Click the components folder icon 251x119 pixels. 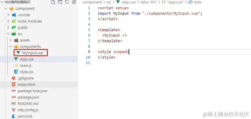point(16,47)
